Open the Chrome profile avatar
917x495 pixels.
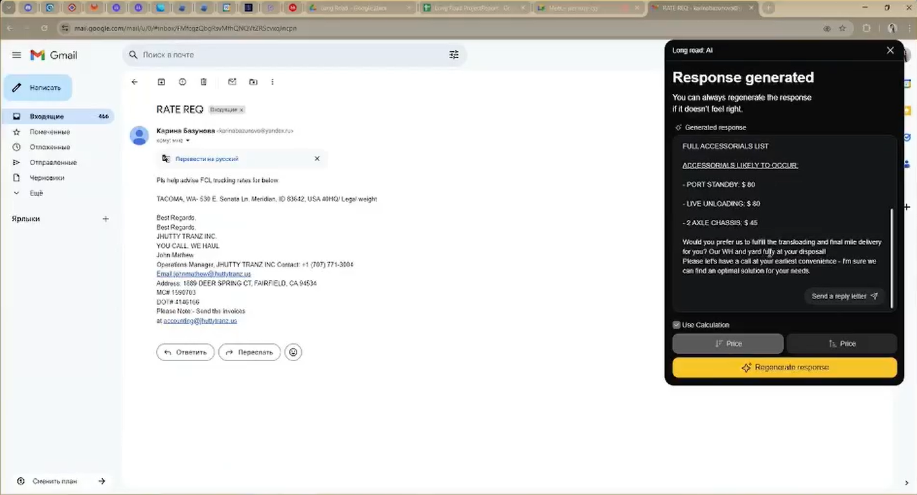(x=892, y=28)
